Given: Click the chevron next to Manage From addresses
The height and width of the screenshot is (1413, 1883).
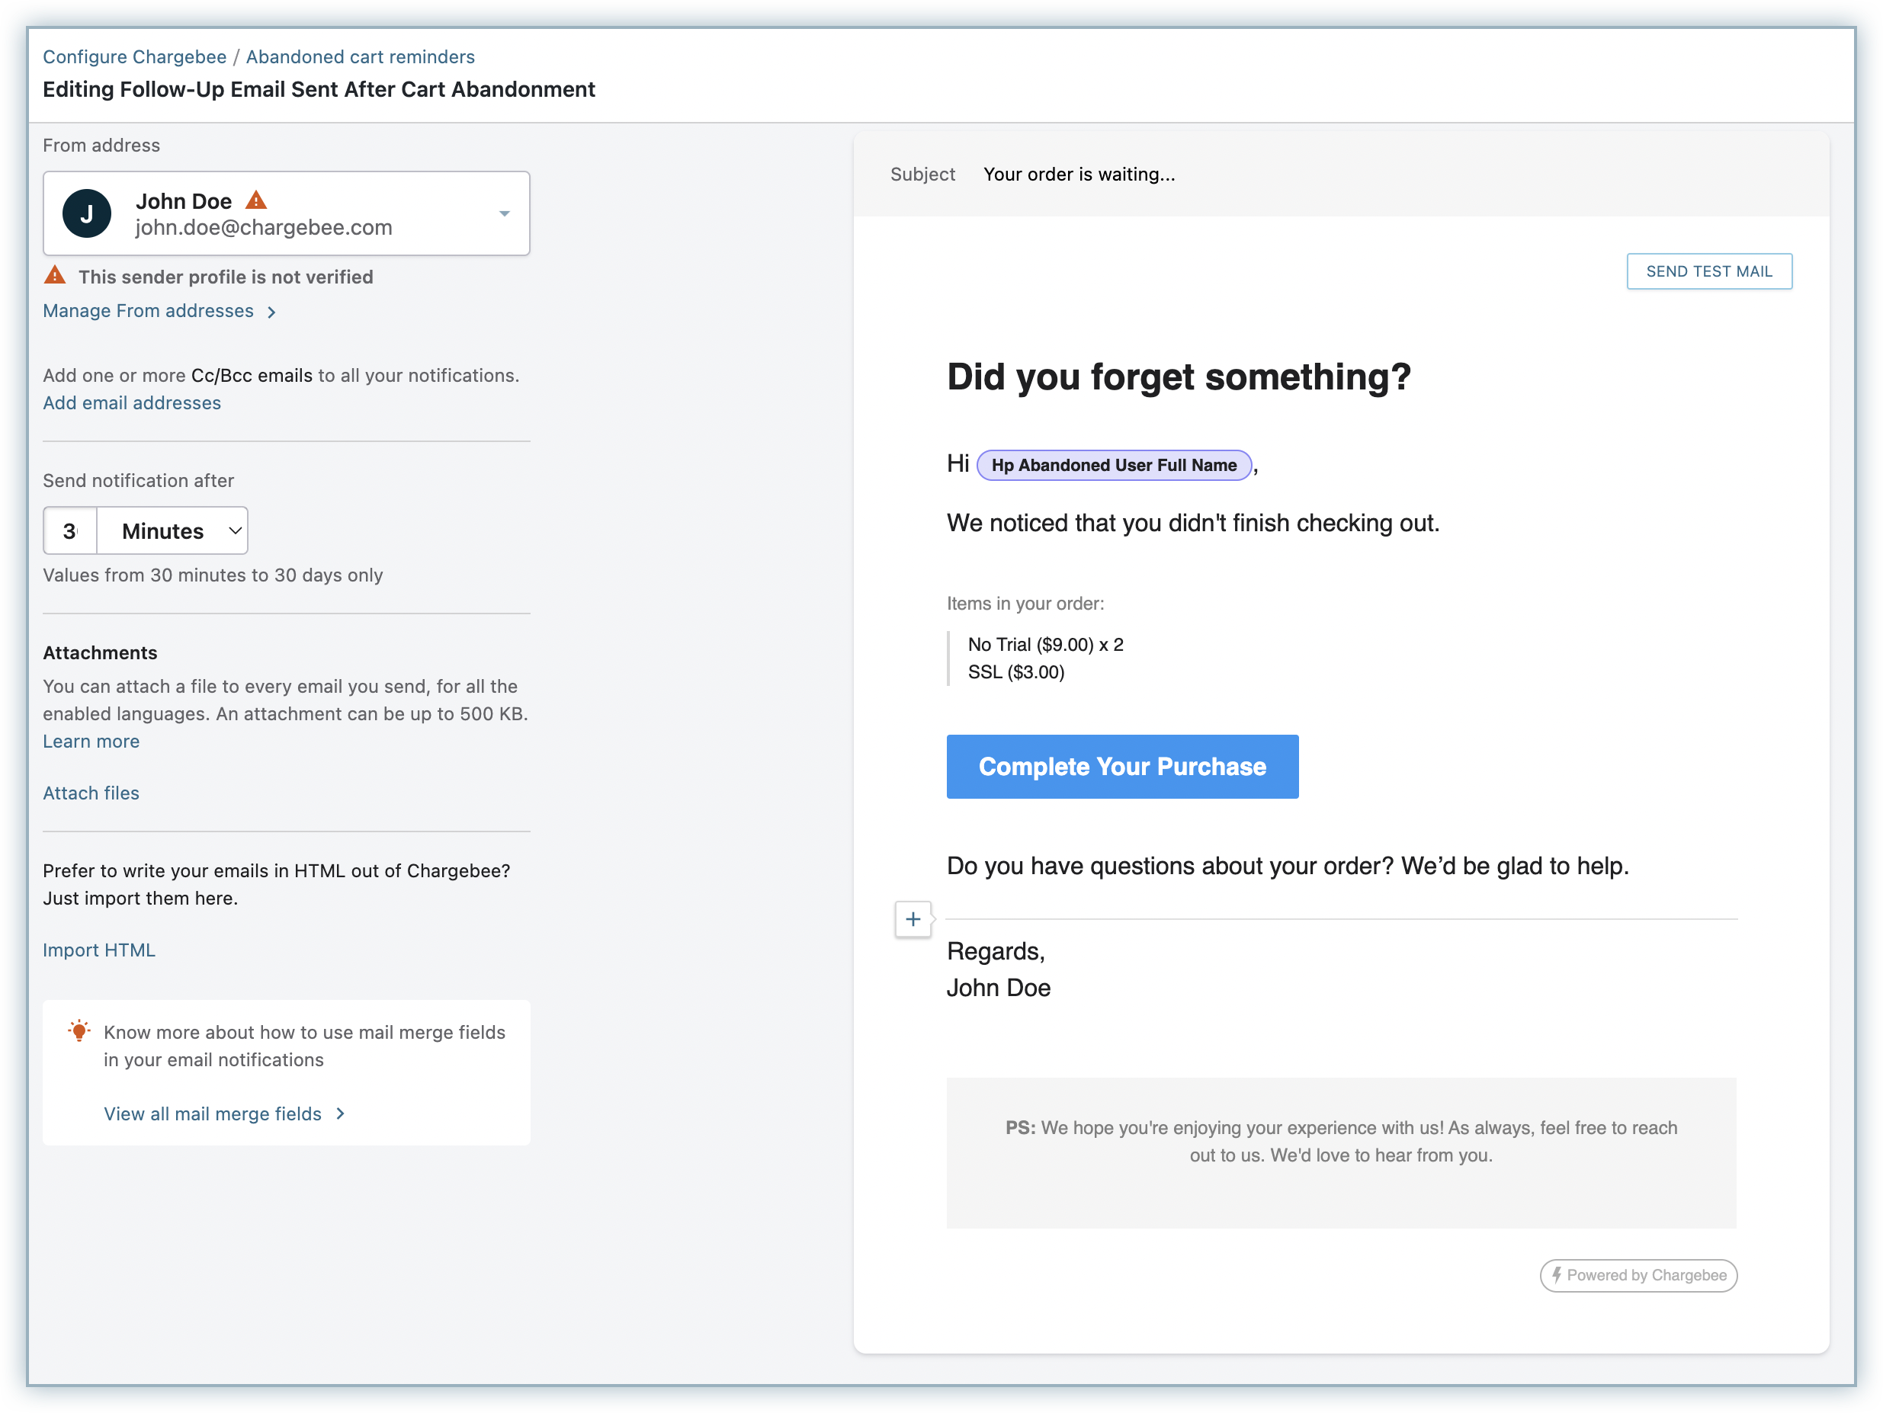Looking at the screenshot, I should (x=271, y=312).
